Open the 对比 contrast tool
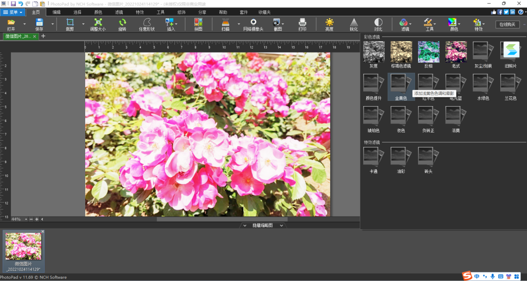 pyautogui.click(x=378, y=22)
